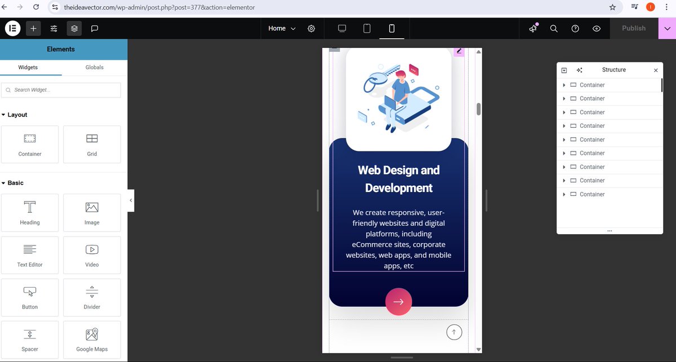Expand the first Container in Structure

564,85
